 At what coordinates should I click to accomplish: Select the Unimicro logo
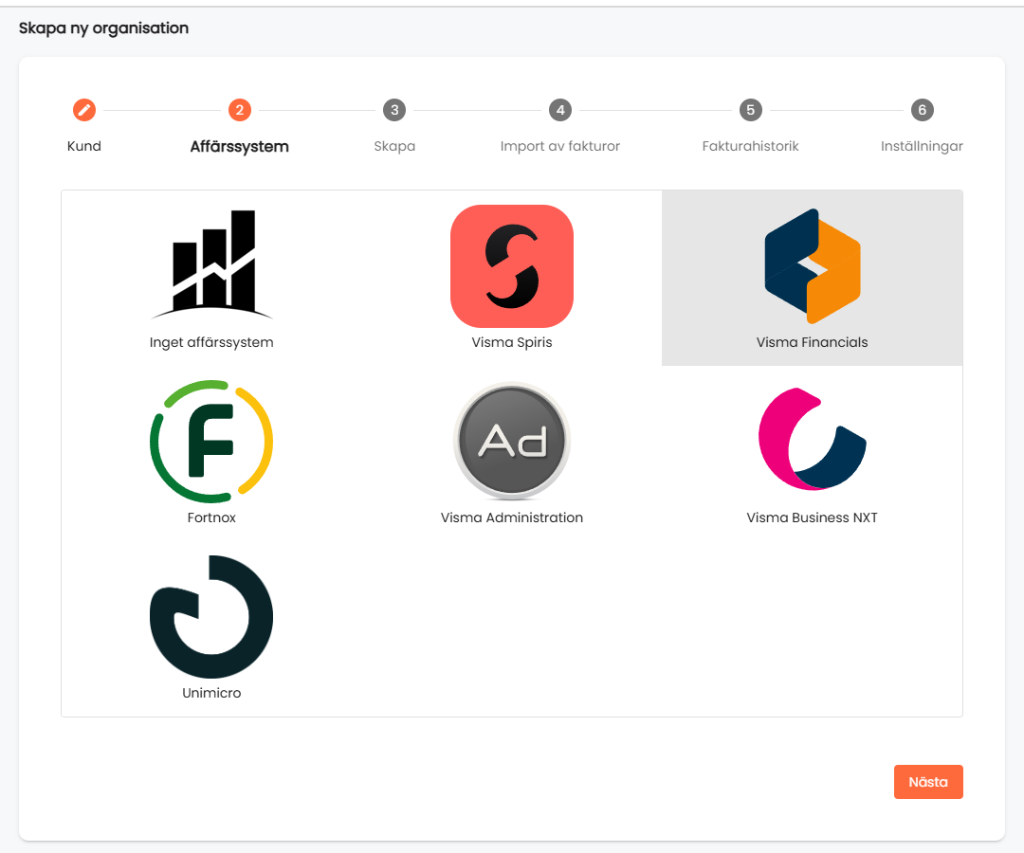coord(211,617)
